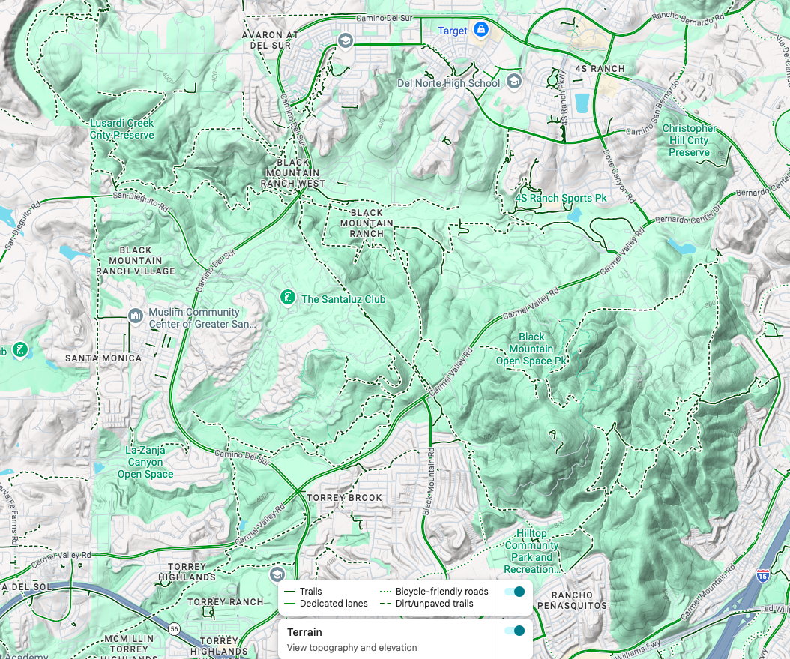Select Christopher Hill Cnty Preserve label
790x659 pixels.
tap(689, 140)
